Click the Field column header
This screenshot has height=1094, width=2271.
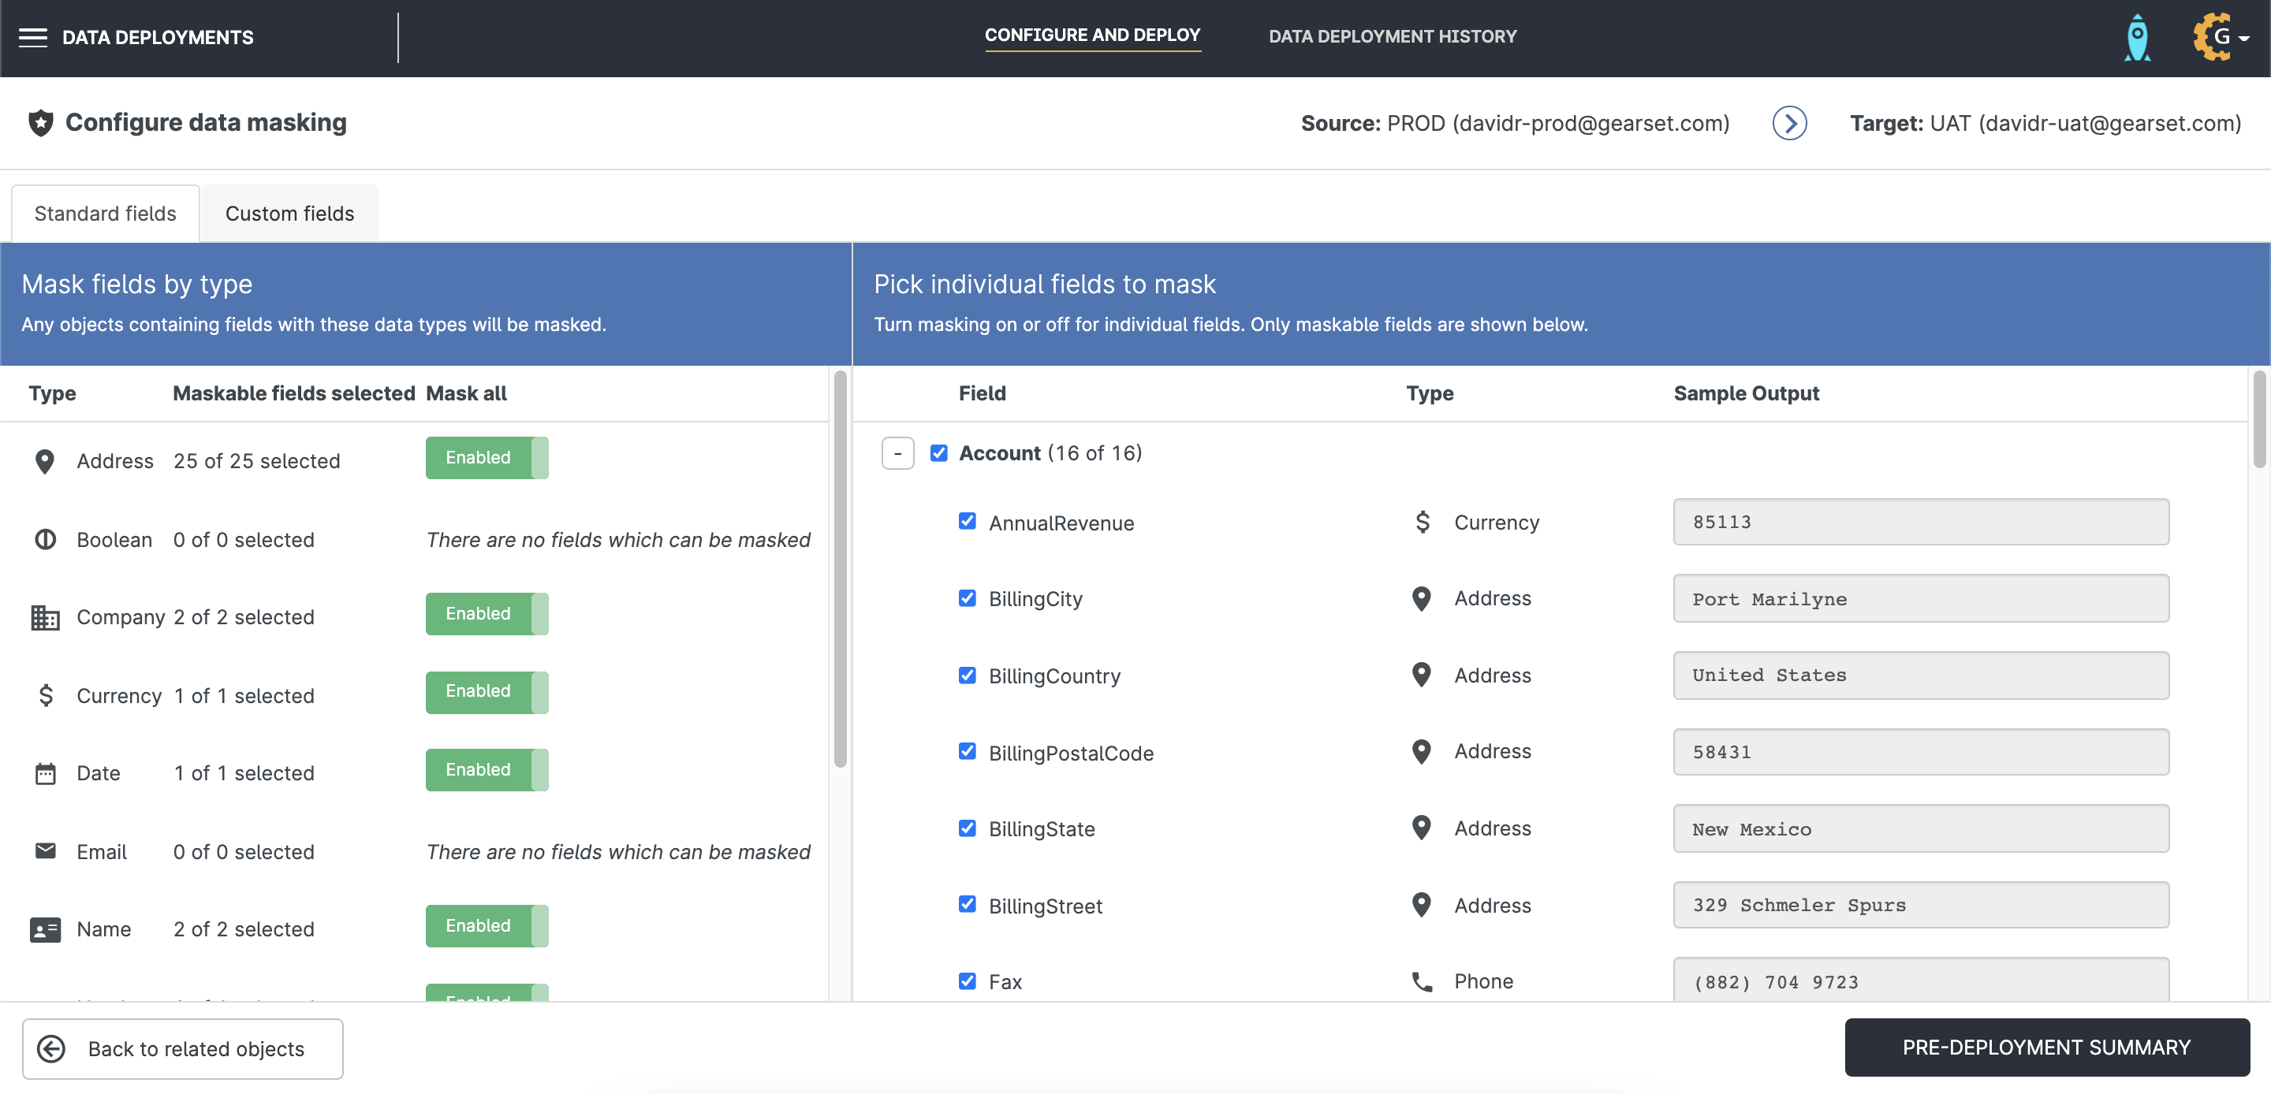(x=982, y=393)
